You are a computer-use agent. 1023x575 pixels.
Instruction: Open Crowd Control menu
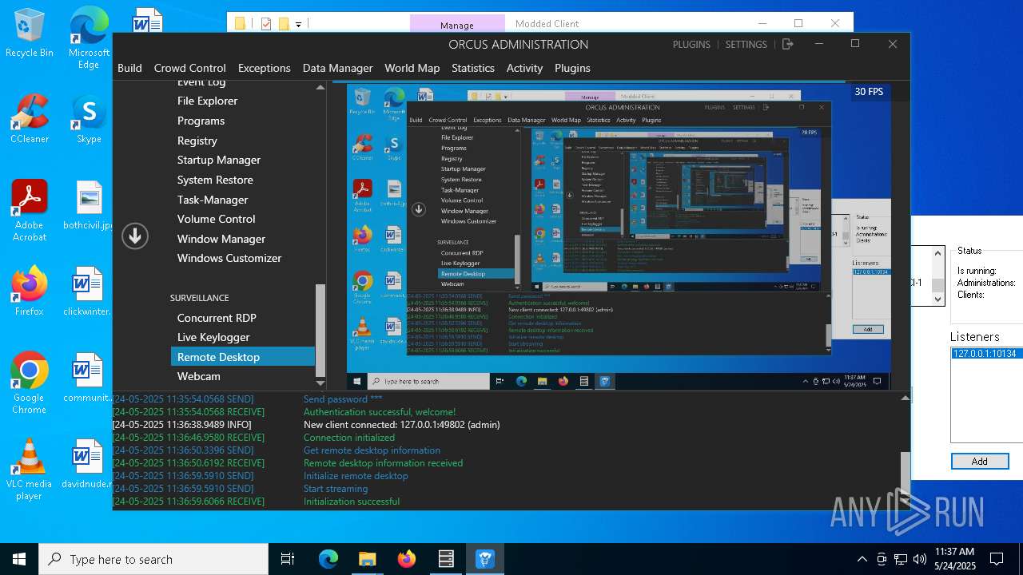[189, 68]
